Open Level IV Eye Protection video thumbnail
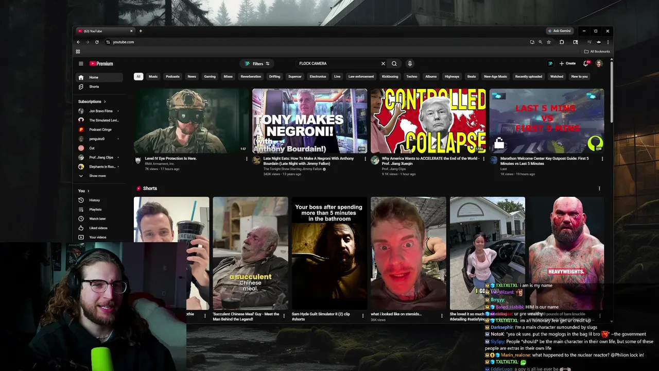The height and width of the screenshot is (371, 659). tap(191, 121)
